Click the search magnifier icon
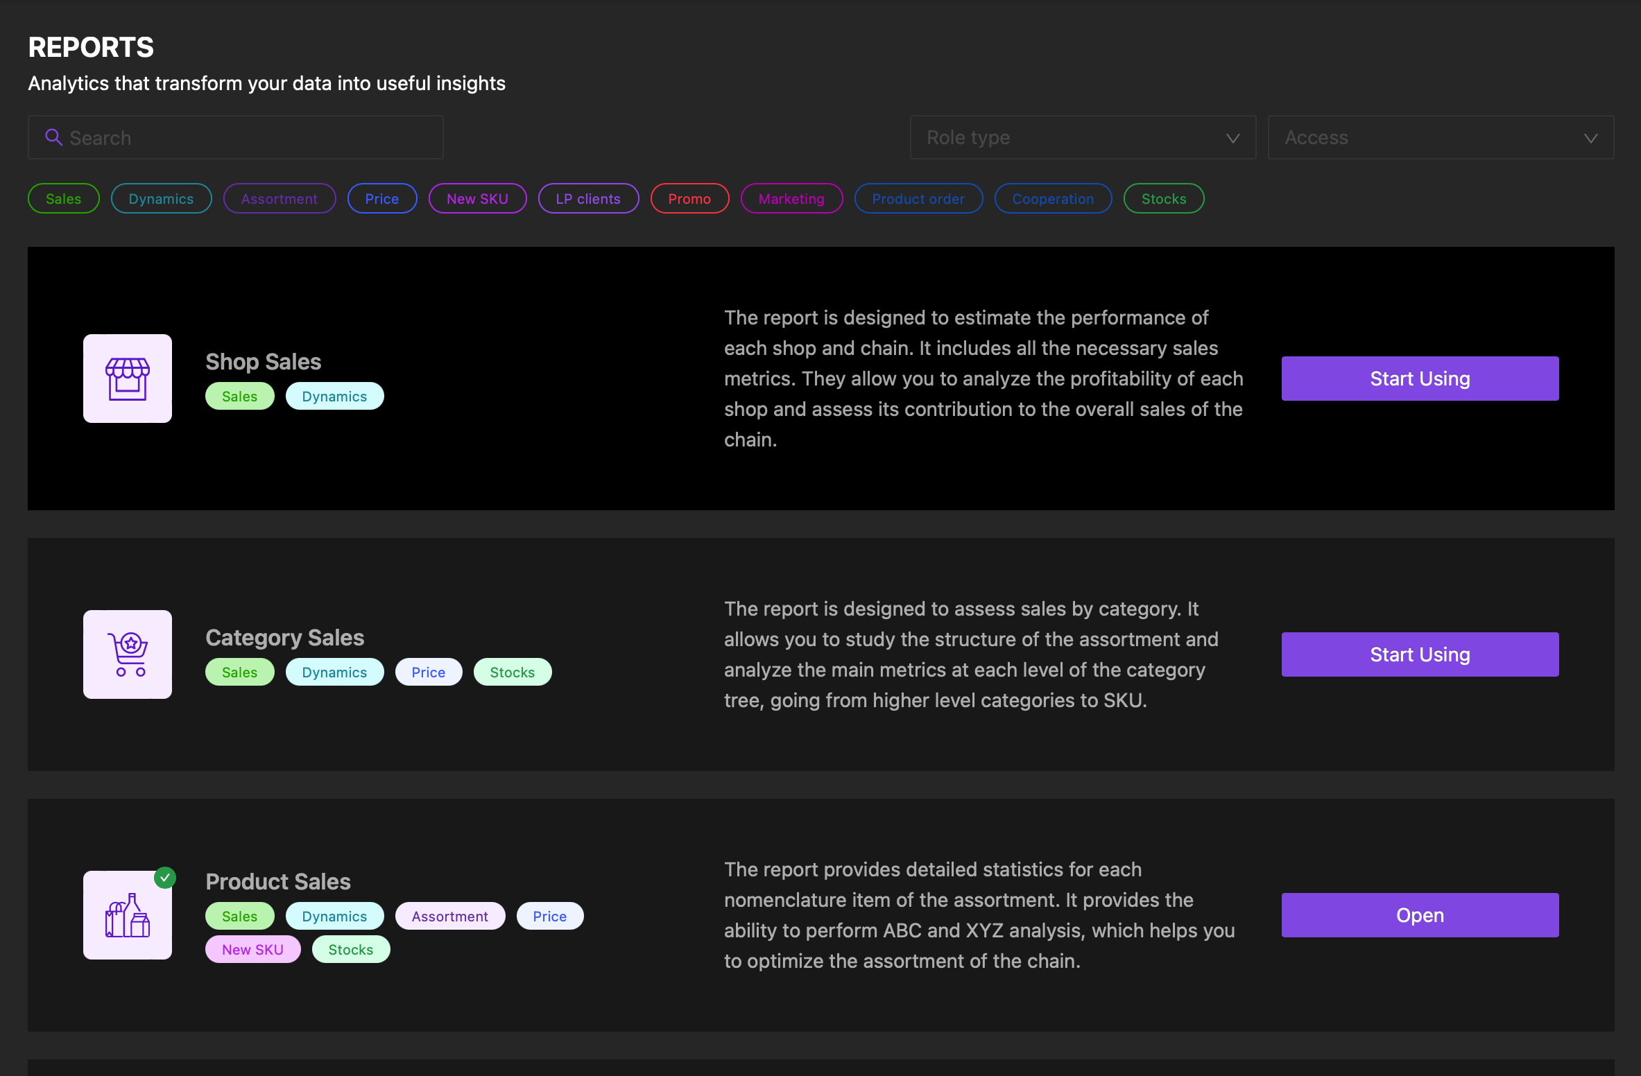Image resolution: width=1641 pixels, height=1076 pixels. coord(53,137)
